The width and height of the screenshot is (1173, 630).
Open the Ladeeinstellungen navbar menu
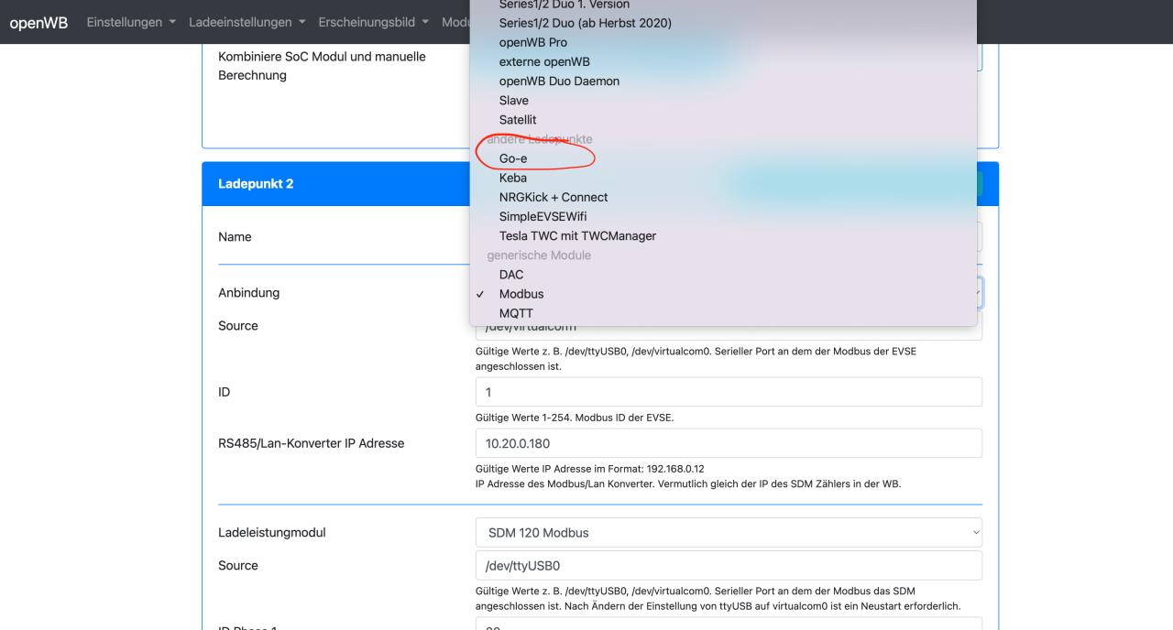(247, 22)
